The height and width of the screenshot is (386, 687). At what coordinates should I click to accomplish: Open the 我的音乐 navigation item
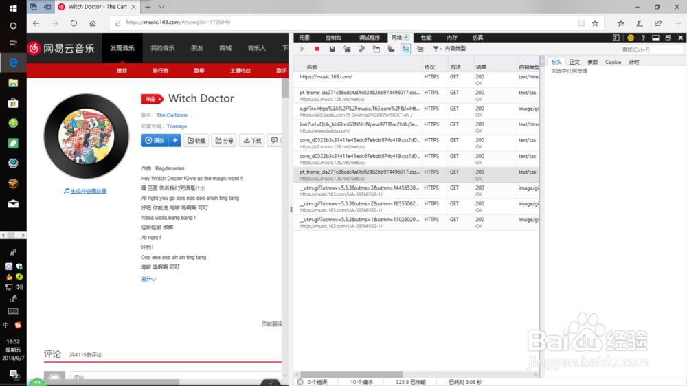(163, 48)
